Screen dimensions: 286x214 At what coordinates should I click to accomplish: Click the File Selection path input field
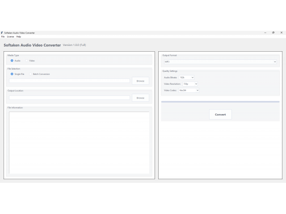[69, 81]
